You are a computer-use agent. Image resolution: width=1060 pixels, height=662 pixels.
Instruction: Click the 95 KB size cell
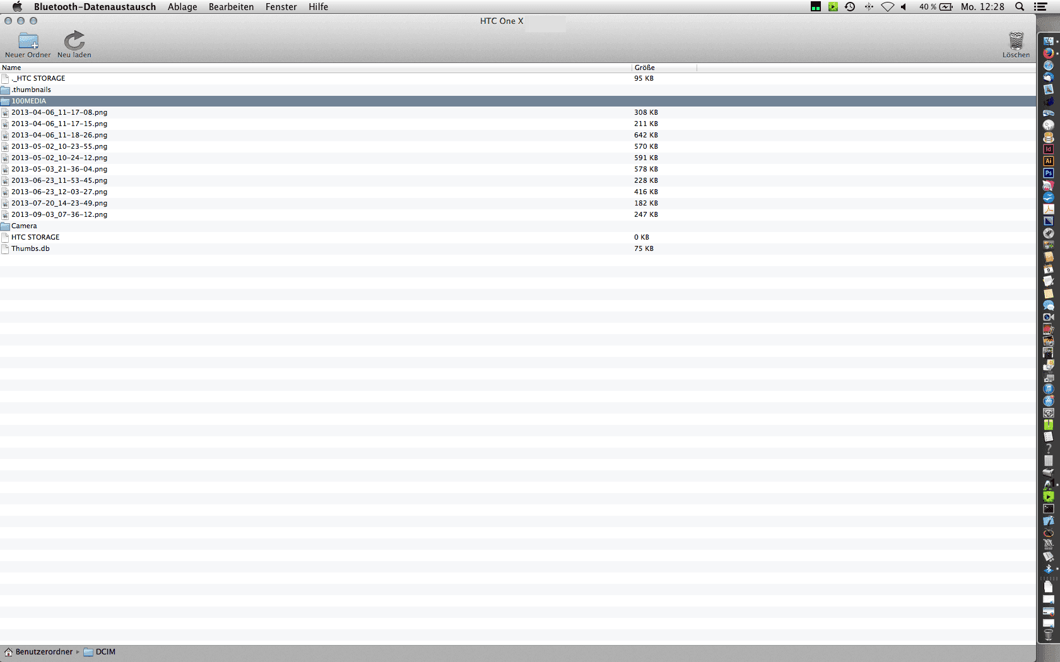point(644,78)
